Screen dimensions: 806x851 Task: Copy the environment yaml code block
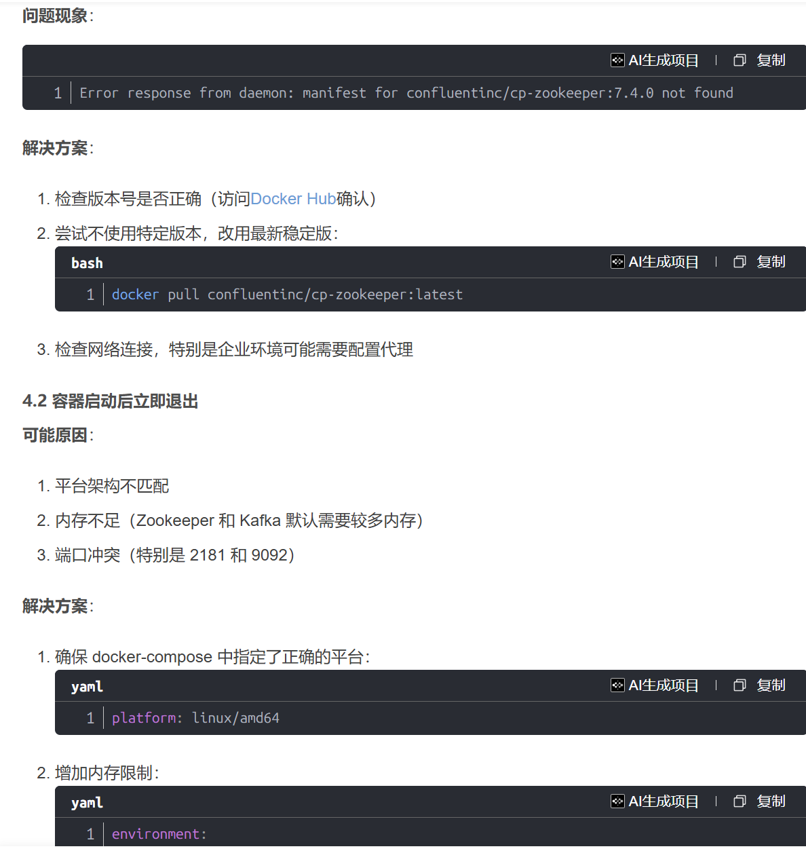(x=760, y=801)
